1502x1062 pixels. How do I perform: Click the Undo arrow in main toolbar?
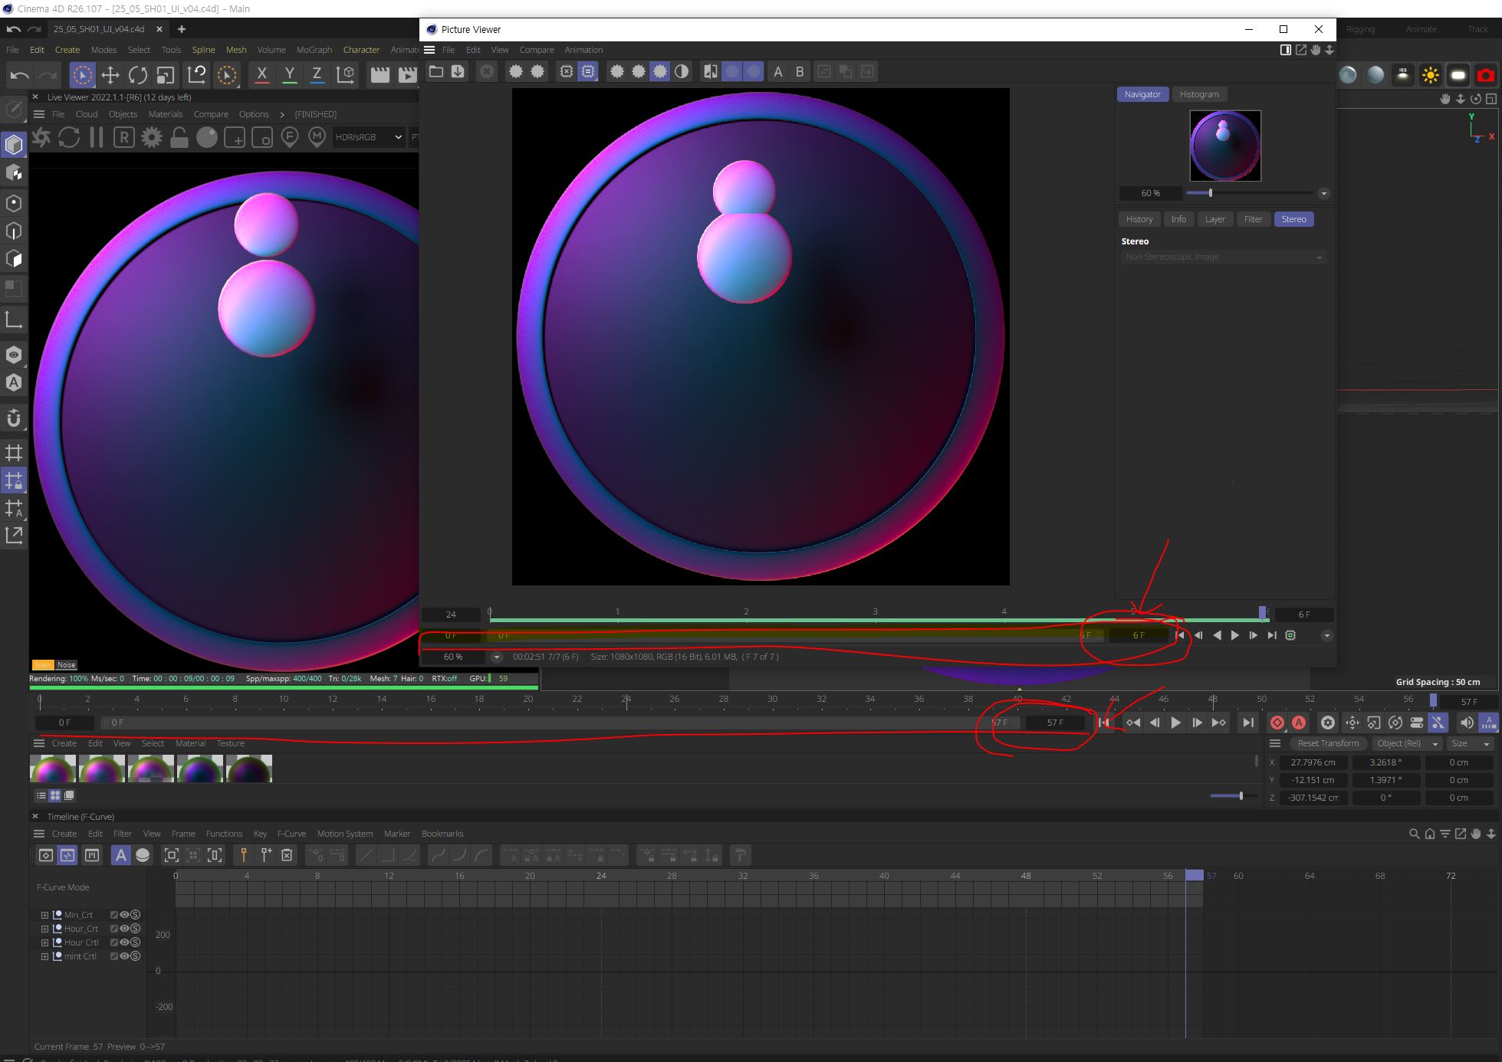tap(20, 74)
